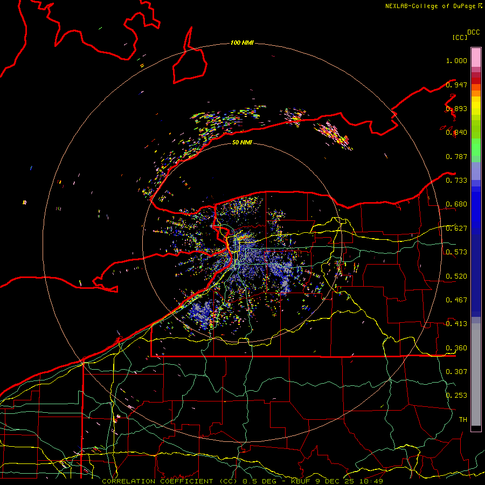This screenshot has width=485, height=485.
Task: Select the 0.520 legend value
Action: tap(456, 276)
